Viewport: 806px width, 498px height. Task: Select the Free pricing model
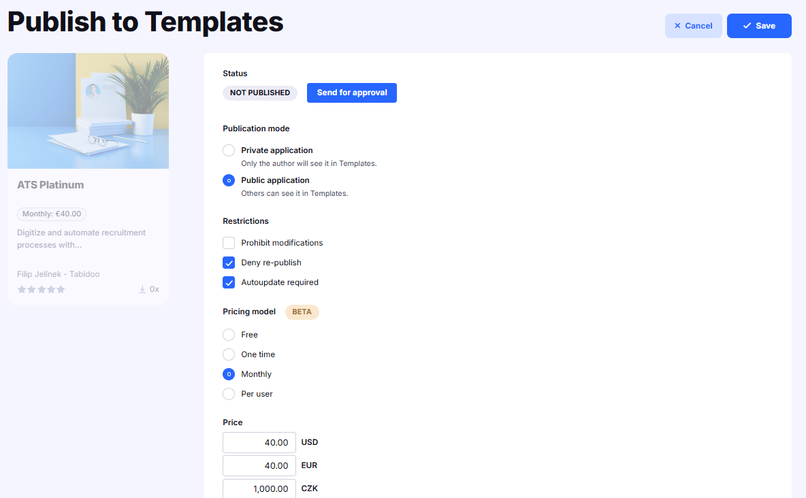pos(229,335)
